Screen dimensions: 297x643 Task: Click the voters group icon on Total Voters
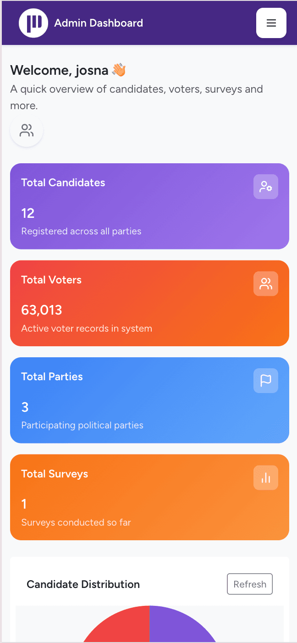(x=266, y=284)
